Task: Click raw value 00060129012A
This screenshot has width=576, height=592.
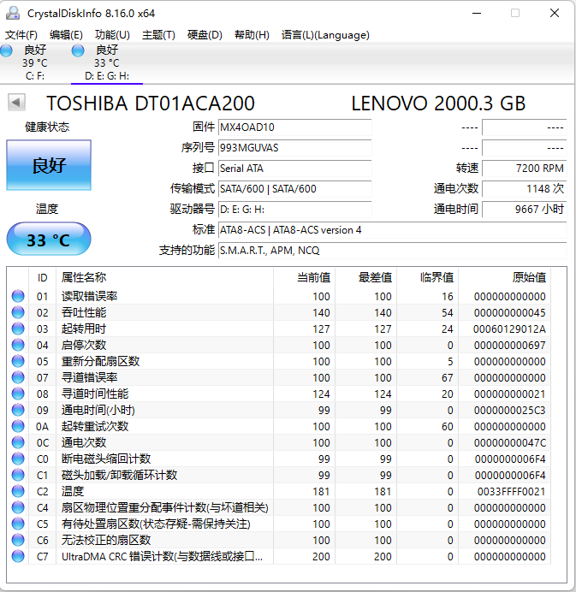Action: pyautogui.click(x=509, y=329)
